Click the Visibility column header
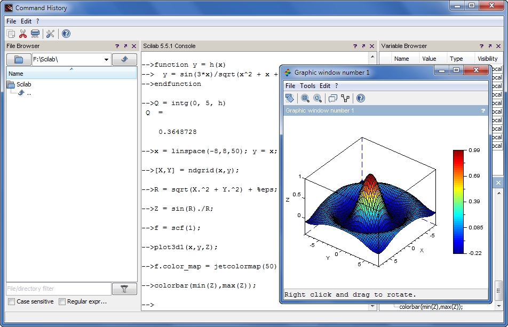The image size is (508, 327). 487,59
